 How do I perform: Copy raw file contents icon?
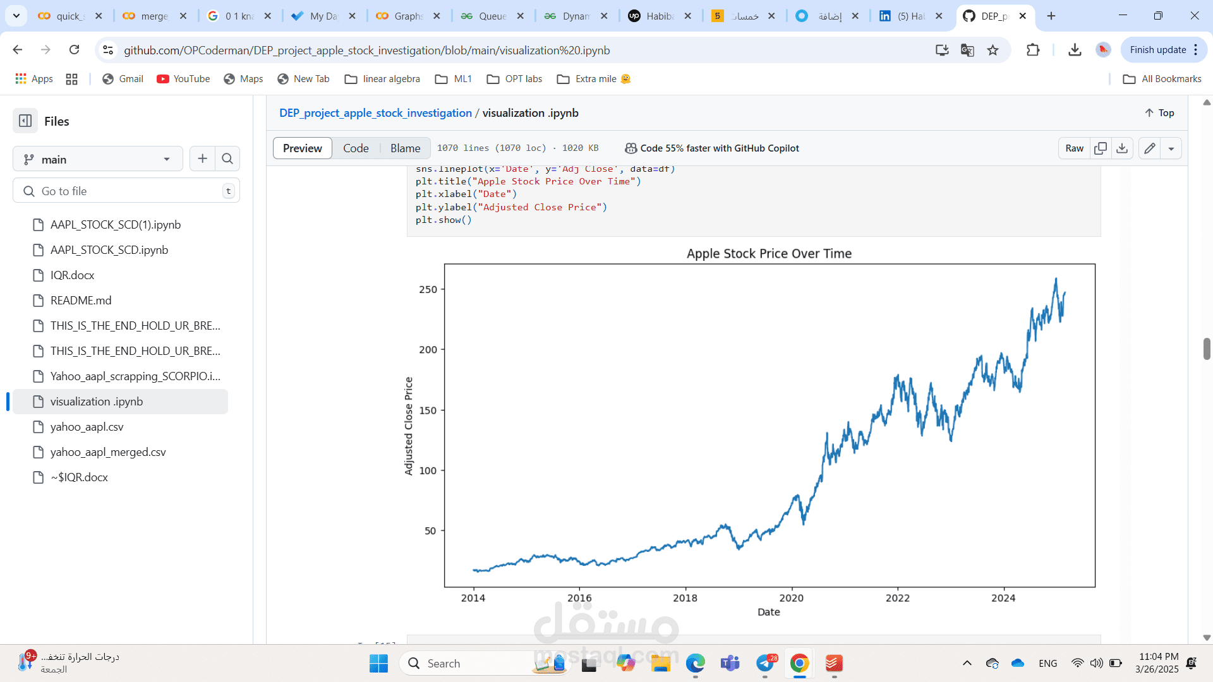[1100, 148]
